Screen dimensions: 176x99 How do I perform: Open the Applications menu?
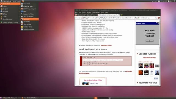[x=6, y=1]
